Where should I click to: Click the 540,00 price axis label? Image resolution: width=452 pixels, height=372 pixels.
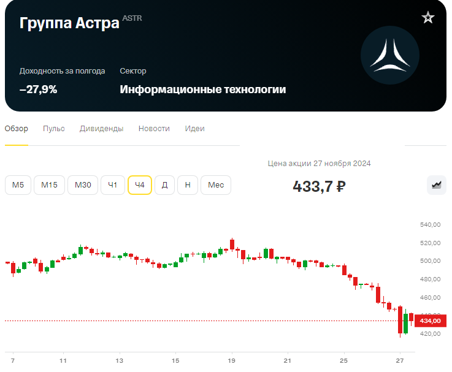point(431,224)
